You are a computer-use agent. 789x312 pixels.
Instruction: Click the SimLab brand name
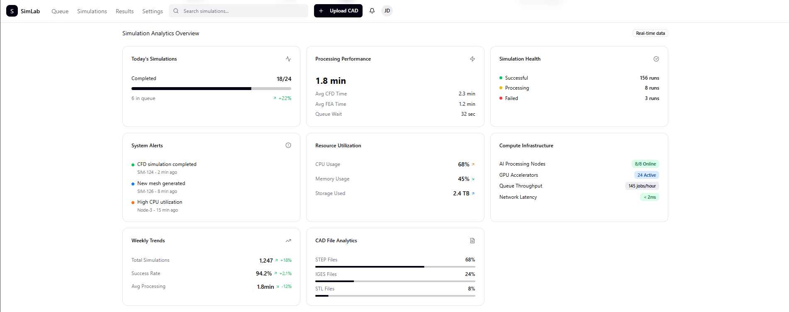pyautogui.click(x=30, y=11)
